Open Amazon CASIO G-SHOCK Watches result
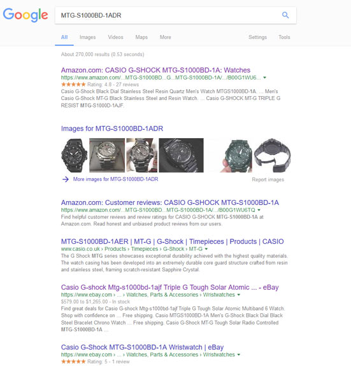Image resolution: width=351 pixels, height=366 pixels. pos(155,70)
